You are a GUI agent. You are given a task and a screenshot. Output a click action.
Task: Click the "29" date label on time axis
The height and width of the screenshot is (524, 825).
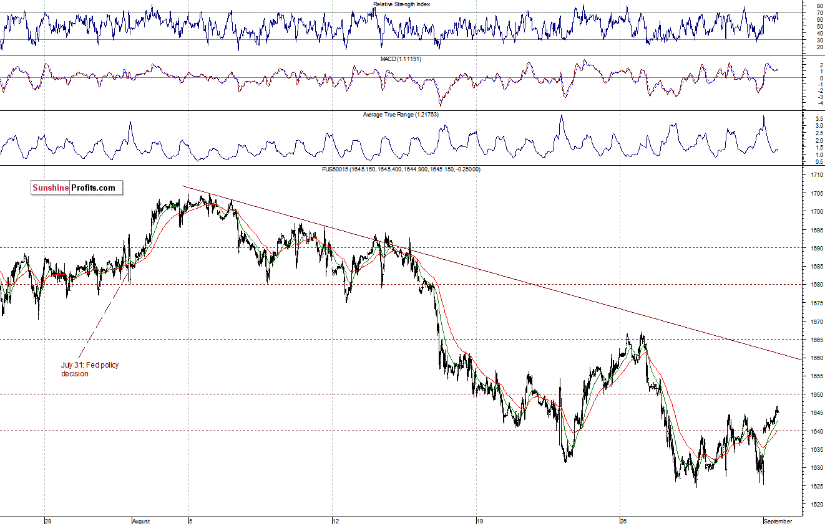pyautogui.click(x=47, y=520)
